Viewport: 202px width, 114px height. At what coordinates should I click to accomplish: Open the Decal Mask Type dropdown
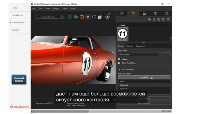click(144, 77)
